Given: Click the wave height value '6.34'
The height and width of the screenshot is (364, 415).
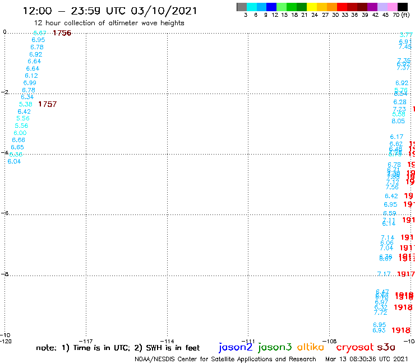Looking at the screenshot, I should pos(27,97).
